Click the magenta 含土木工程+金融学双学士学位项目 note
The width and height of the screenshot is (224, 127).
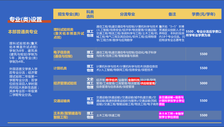(x=171, y=115)
